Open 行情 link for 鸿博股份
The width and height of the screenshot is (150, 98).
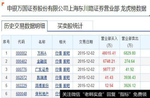(59, 86)
